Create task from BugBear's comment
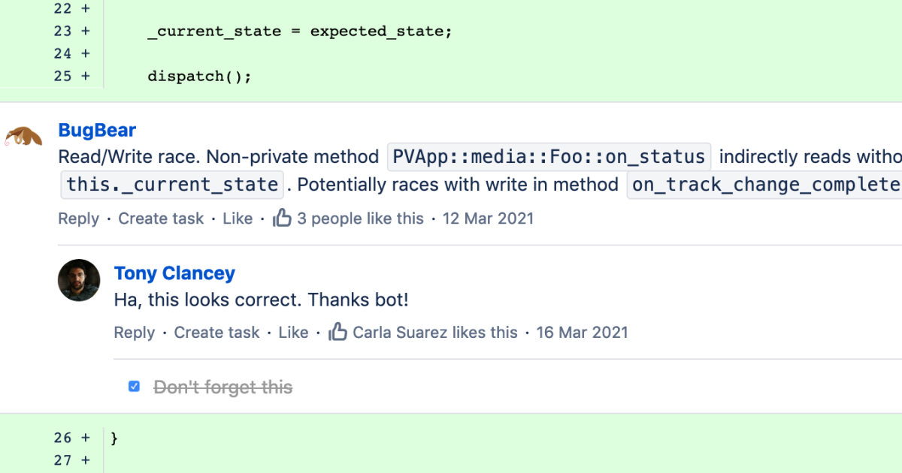The image size is (902, 473). point(161,218)
